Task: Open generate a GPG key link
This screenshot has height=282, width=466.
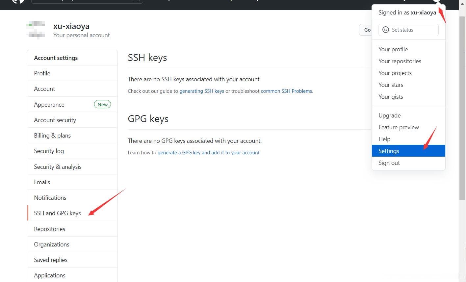Action: pyautogui.click(x=209, y=153)
